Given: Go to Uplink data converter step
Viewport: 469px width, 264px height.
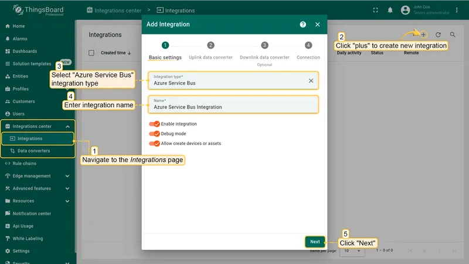Looking at the screenshot, I should [210, 51].
